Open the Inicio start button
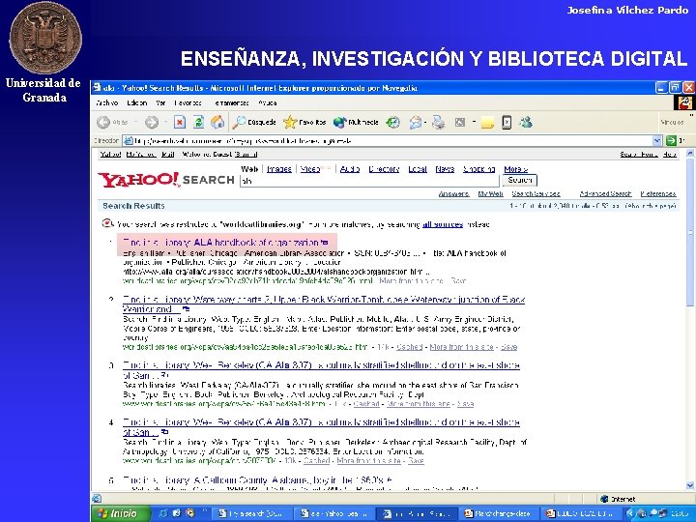Viewport: 696px width, 522px height. click(x=121, y=513)
